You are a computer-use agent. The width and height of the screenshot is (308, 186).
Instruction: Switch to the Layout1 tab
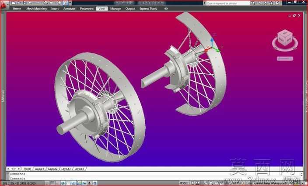coord(39,169)
